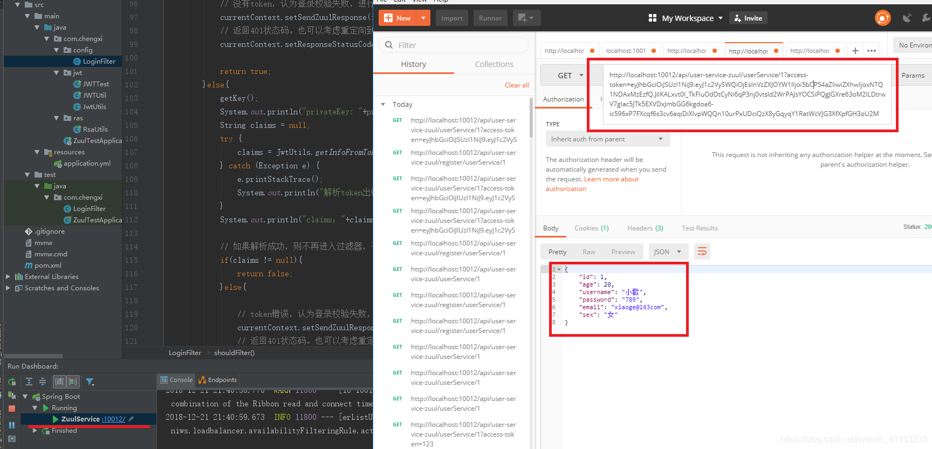The height and width of the screenshot is (449, 932).
Task: Click the camera thread dump icon
Action: click(x=12, y=439)
